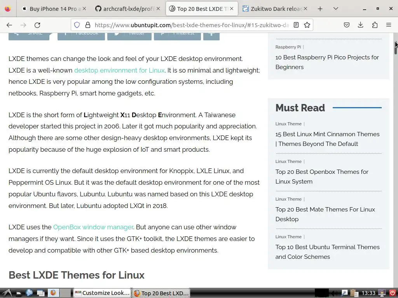Click Linux Theme label above Cinnamon Themes
The width and height of the screenshot is (398, 298).
click(x=288, y=124)
